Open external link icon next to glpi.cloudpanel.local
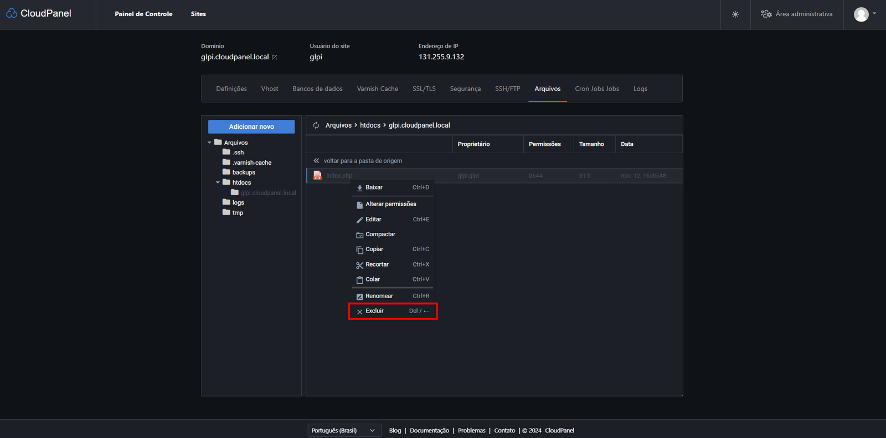The width and height of the screenshot is (886, 438). pyautogui.click(x=274, y=58)
